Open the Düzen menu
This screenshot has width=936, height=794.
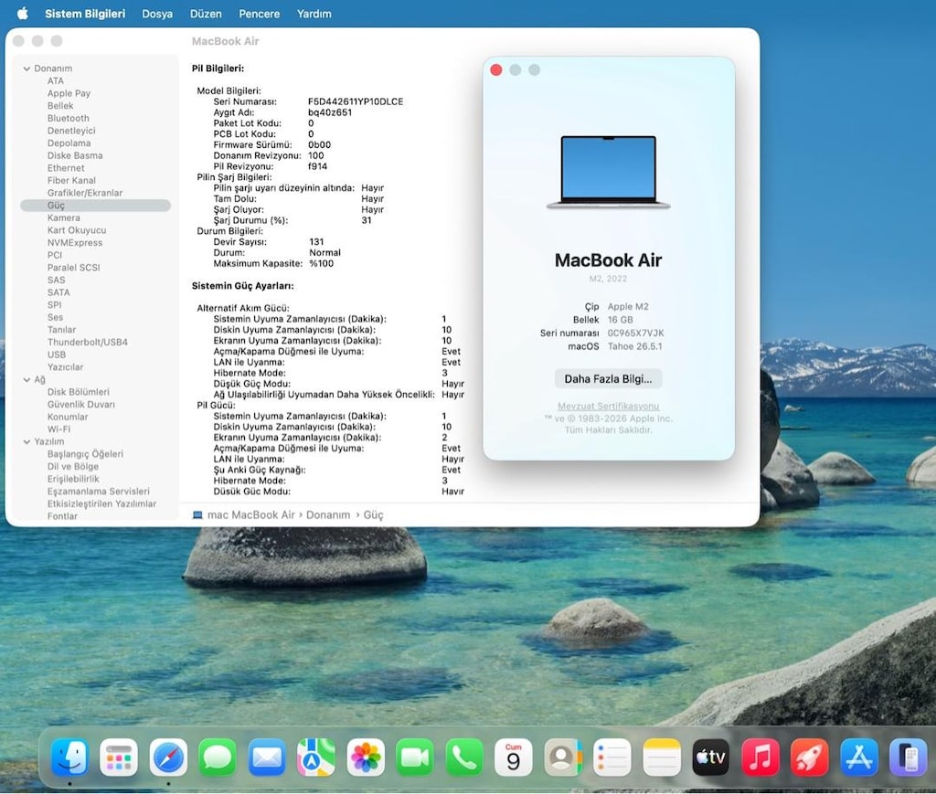tap(206, 13)
